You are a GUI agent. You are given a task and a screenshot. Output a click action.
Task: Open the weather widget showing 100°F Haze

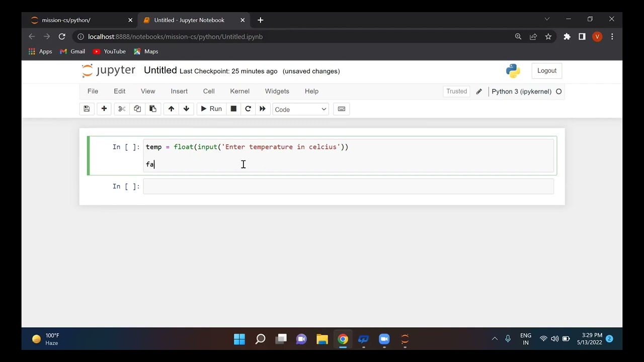[x=46, y=339]
